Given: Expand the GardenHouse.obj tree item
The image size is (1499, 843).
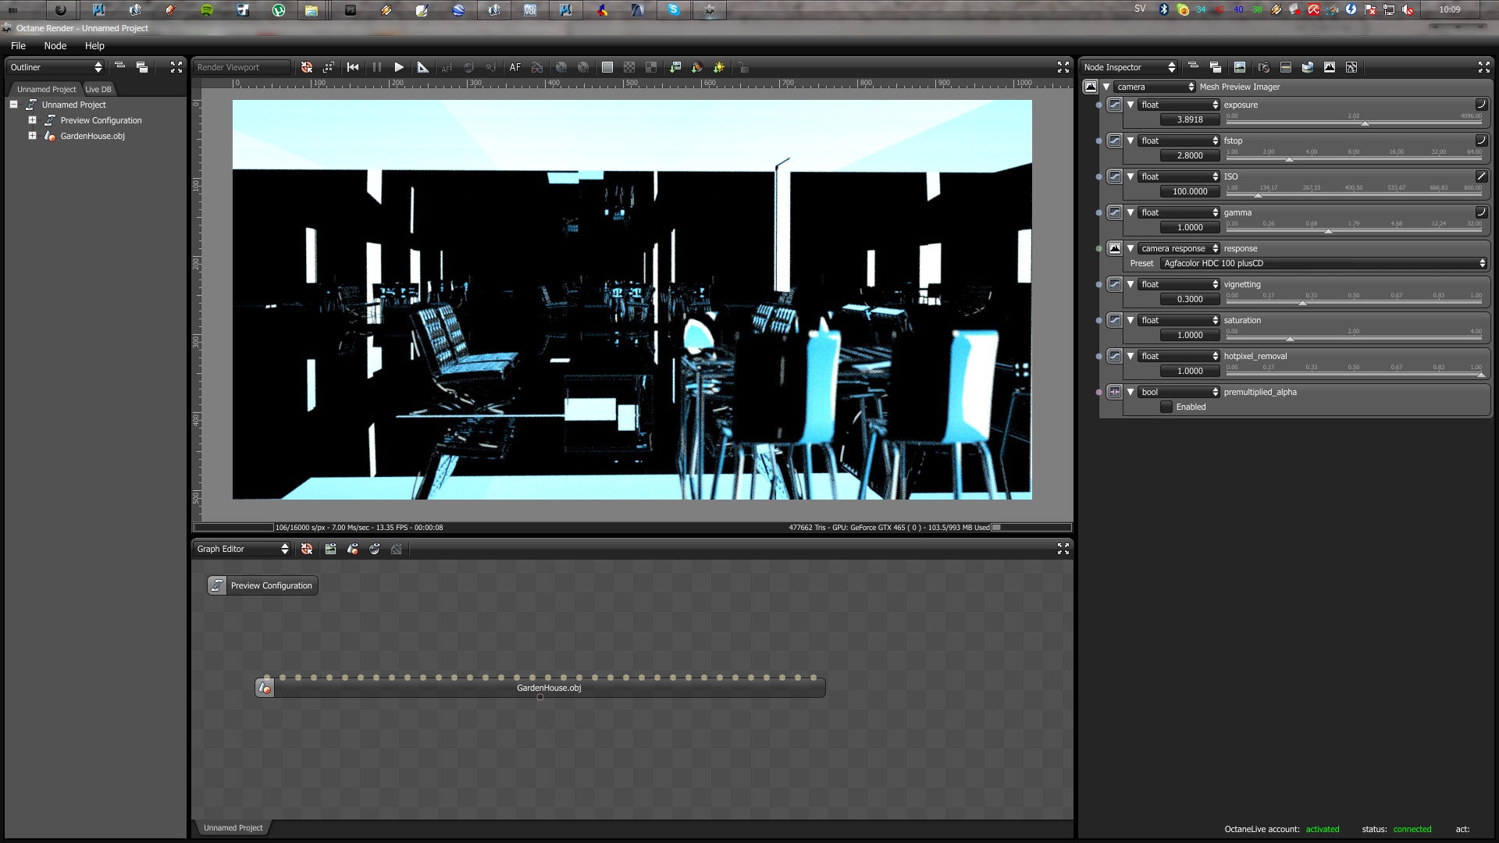Looking at the screenshot, I should (x=32, y=136).
